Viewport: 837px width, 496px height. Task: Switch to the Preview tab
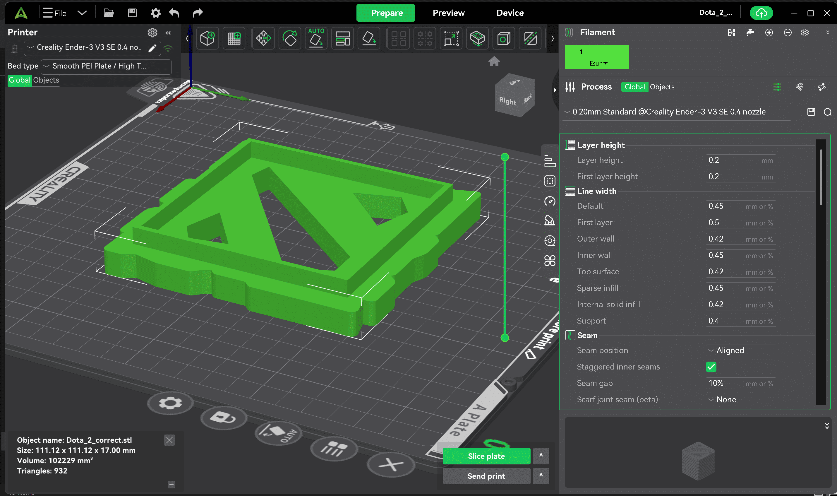pyautogui.click(x=449, y=13)
